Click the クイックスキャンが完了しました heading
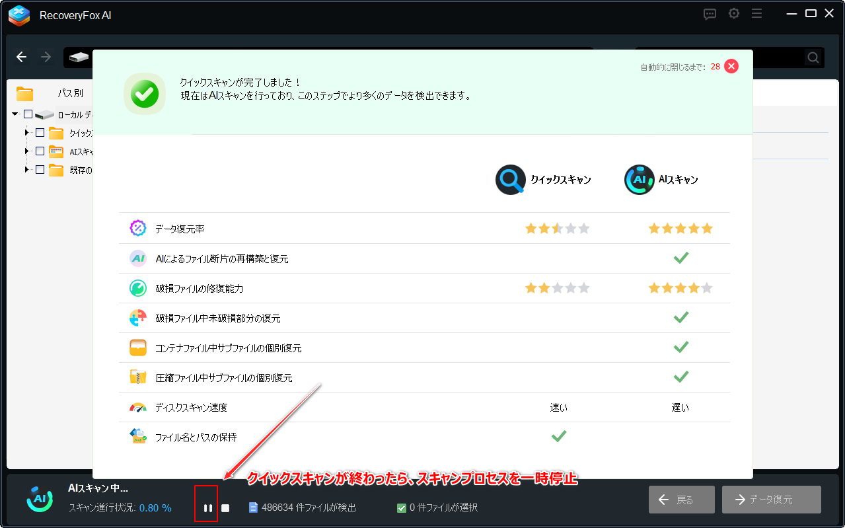 click(240, 83)
